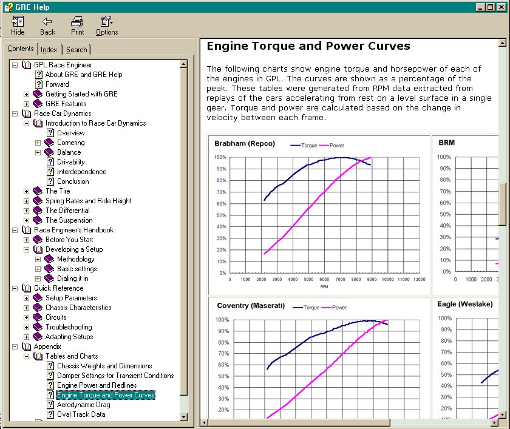Click the book icon beside Troubleshooting
This screenshot has width=510, height=429.
tap(38, 327)
